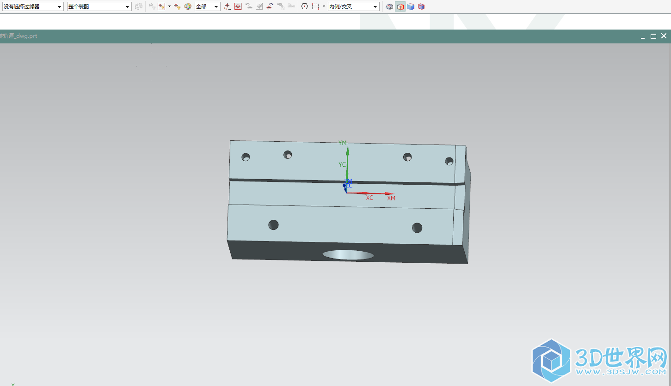Expand the arrow next to the rectangle selection icon
671x386 pixels.
pos(324,6)
